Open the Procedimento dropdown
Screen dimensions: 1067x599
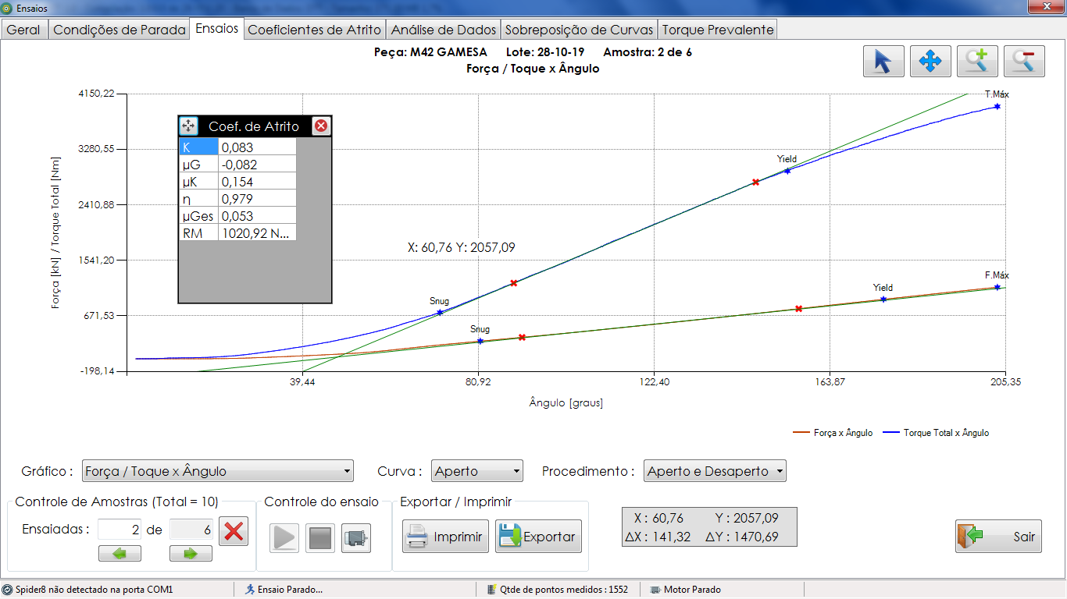[x=715, y=471]
